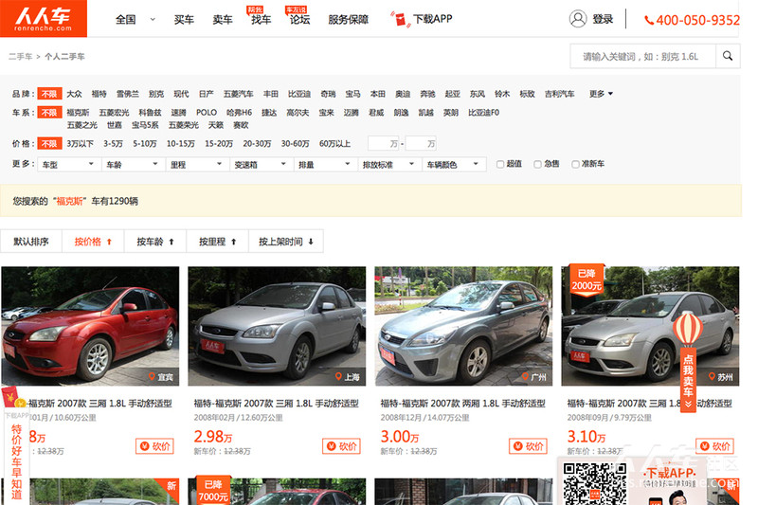Screen dimensions: 758x505
Task: Click the 广州 location pin on the car photo
Action: pos(525,376)
